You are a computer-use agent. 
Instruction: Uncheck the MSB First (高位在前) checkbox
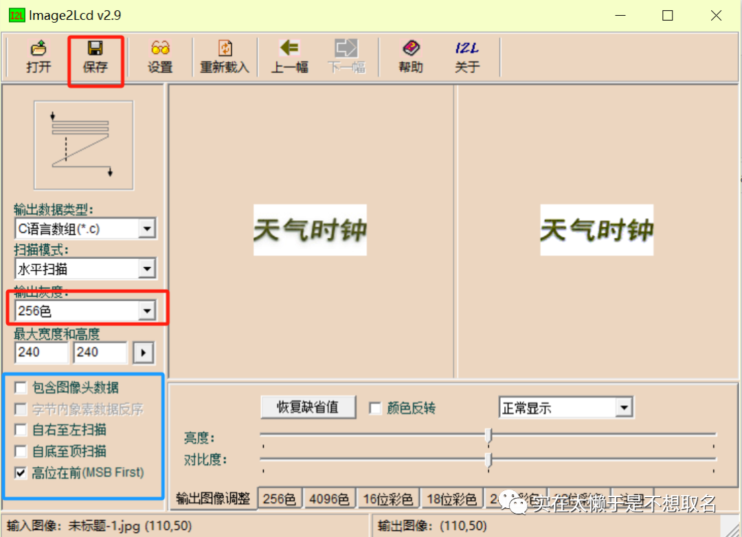pos(21,472)
